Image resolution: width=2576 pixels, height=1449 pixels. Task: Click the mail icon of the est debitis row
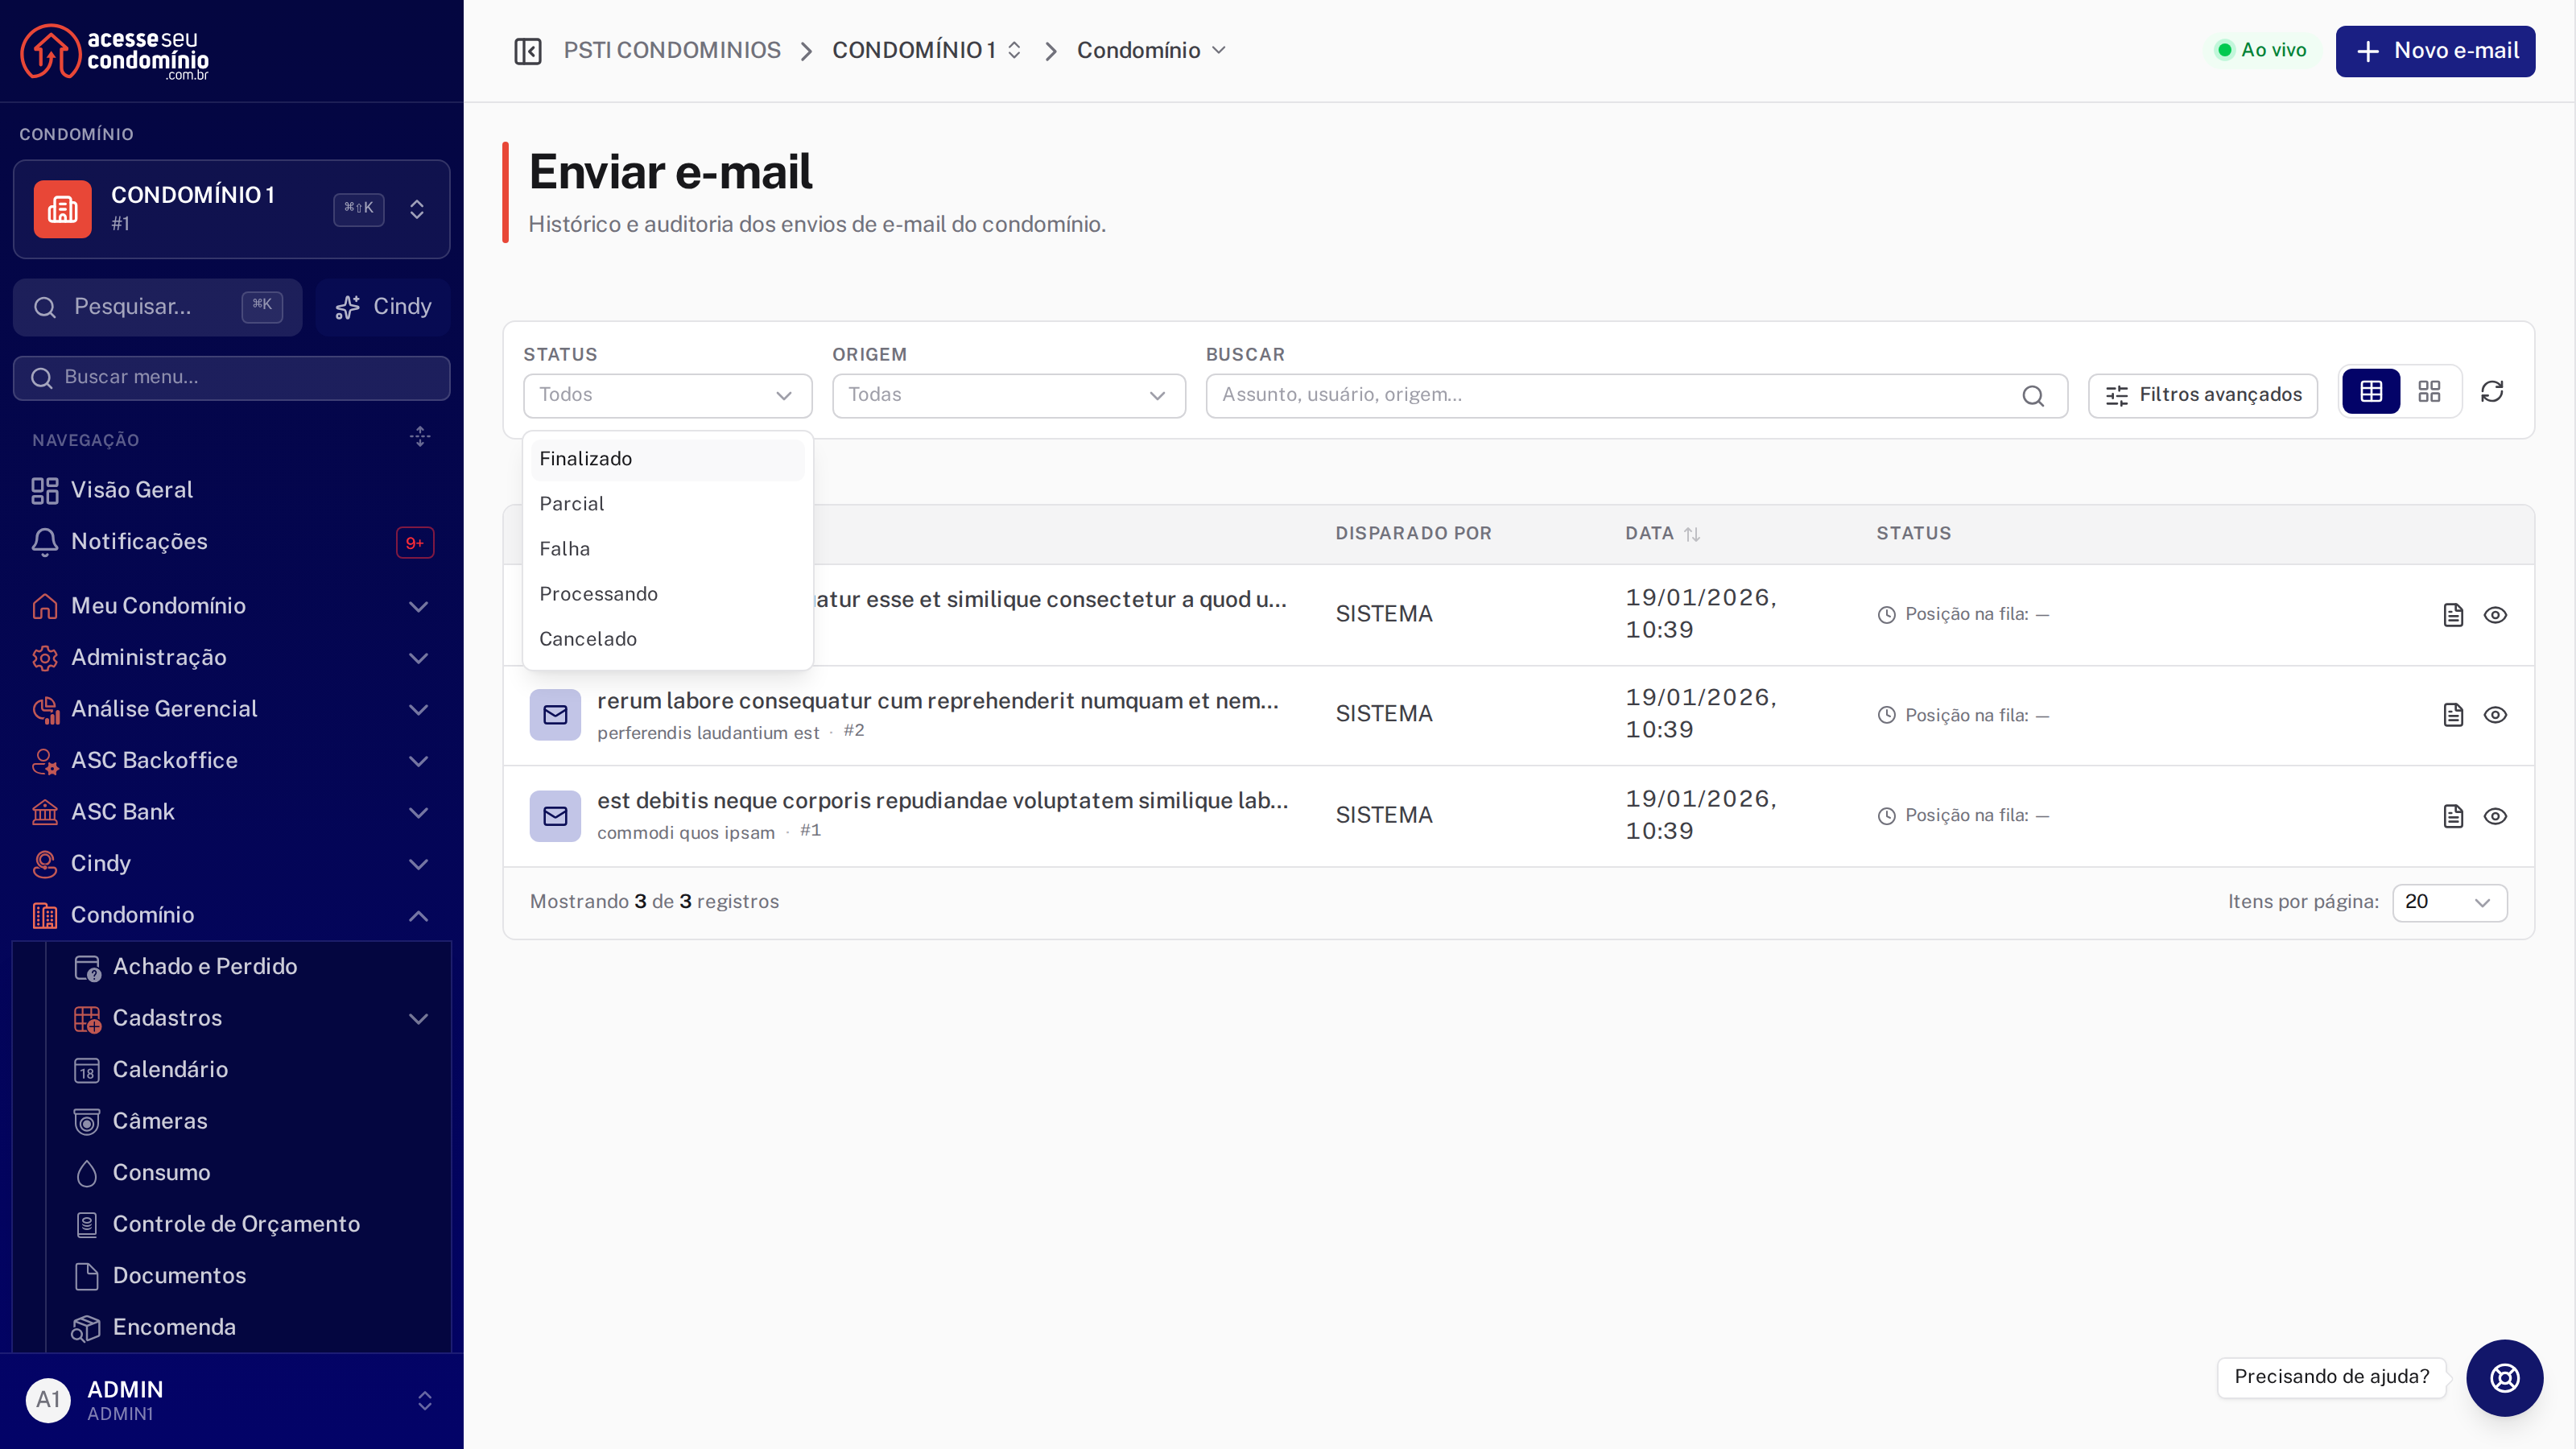click(555, 816)
